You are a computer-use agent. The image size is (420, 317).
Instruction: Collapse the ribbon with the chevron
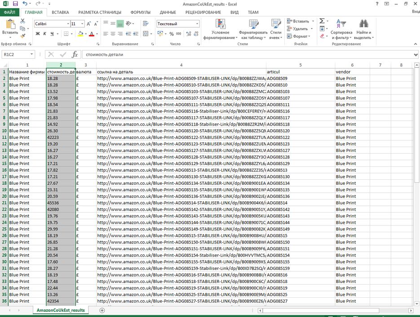point(416,44)
